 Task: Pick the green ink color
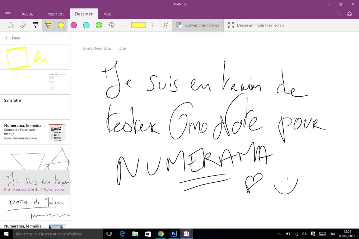[99, 25]
